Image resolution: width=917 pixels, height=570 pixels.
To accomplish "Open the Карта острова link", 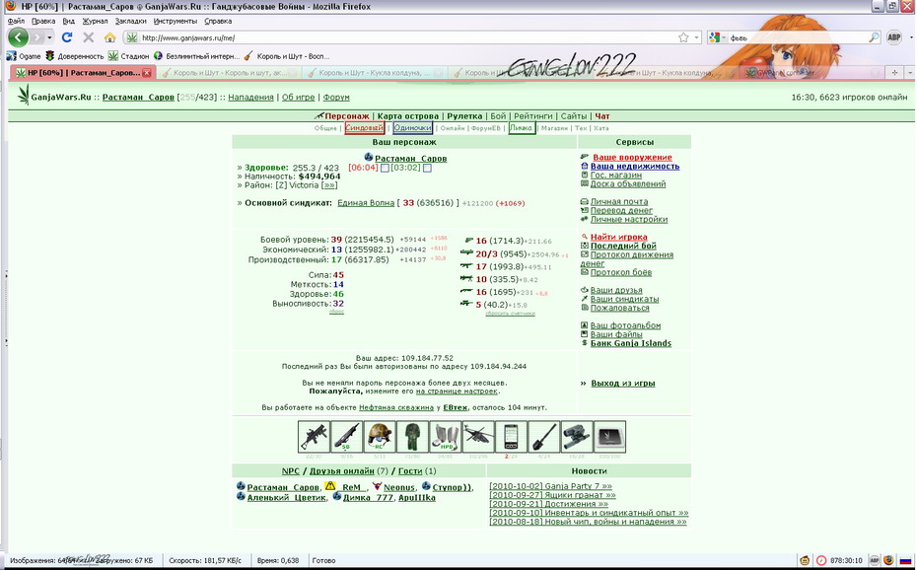I will click(x=407, y=115).
